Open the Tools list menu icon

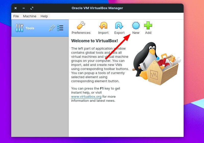coord(60,28)
